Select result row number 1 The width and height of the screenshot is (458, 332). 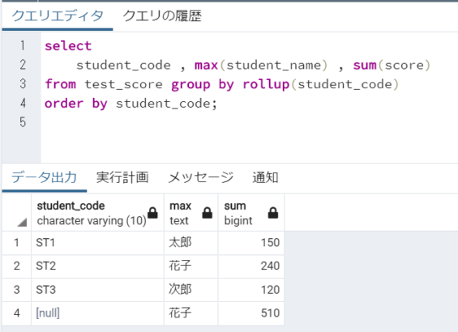17,243
